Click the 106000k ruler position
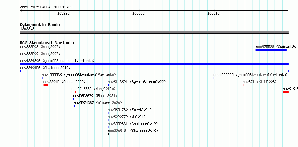Viewport: 298px width, 147px height. coord(139,13)
